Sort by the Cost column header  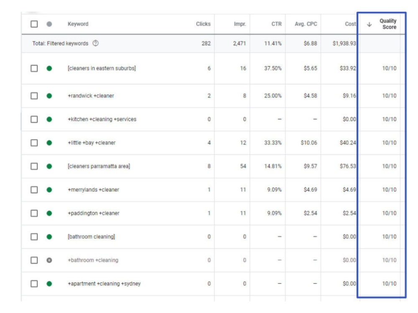350,24
